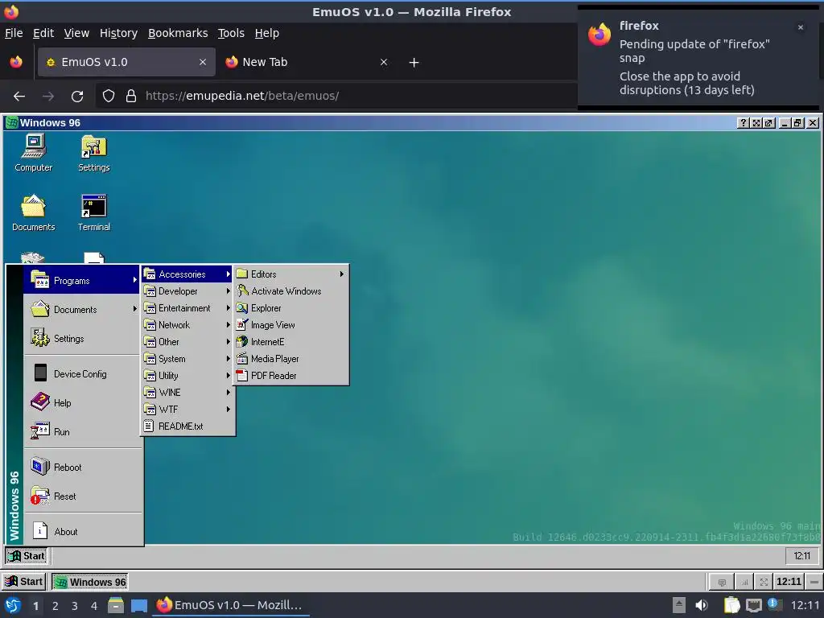The height and width of the screenshot is (618, 824).
Task: Expand the WTF programs folder
Action: point(187,410)
